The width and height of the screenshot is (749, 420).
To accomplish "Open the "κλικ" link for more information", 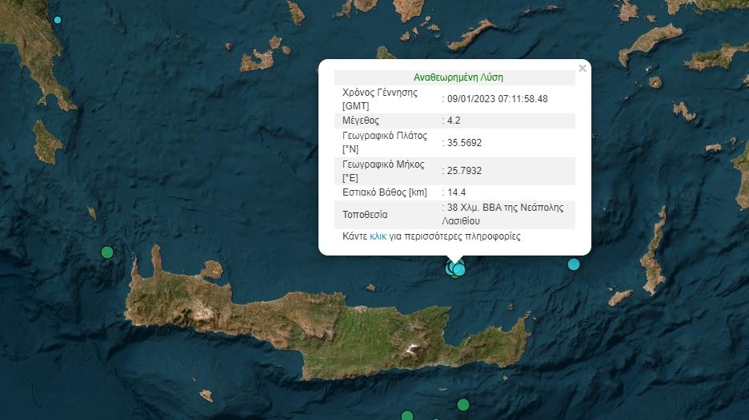I will pyautogui.click(x=378, y=236).
